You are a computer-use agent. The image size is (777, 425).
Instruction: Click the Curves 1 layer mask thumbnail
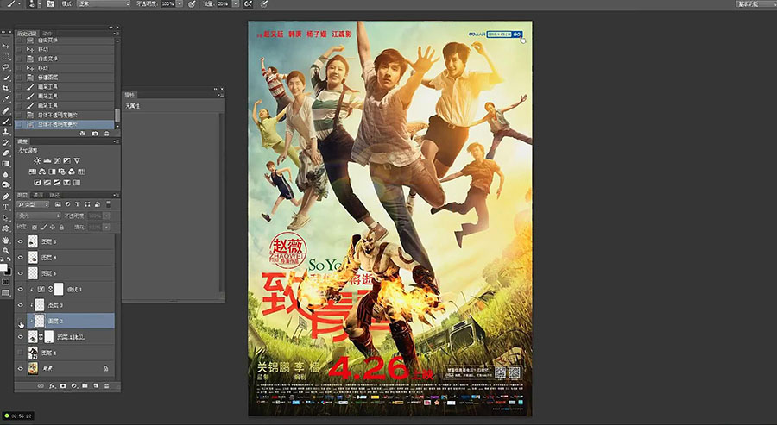59,289
